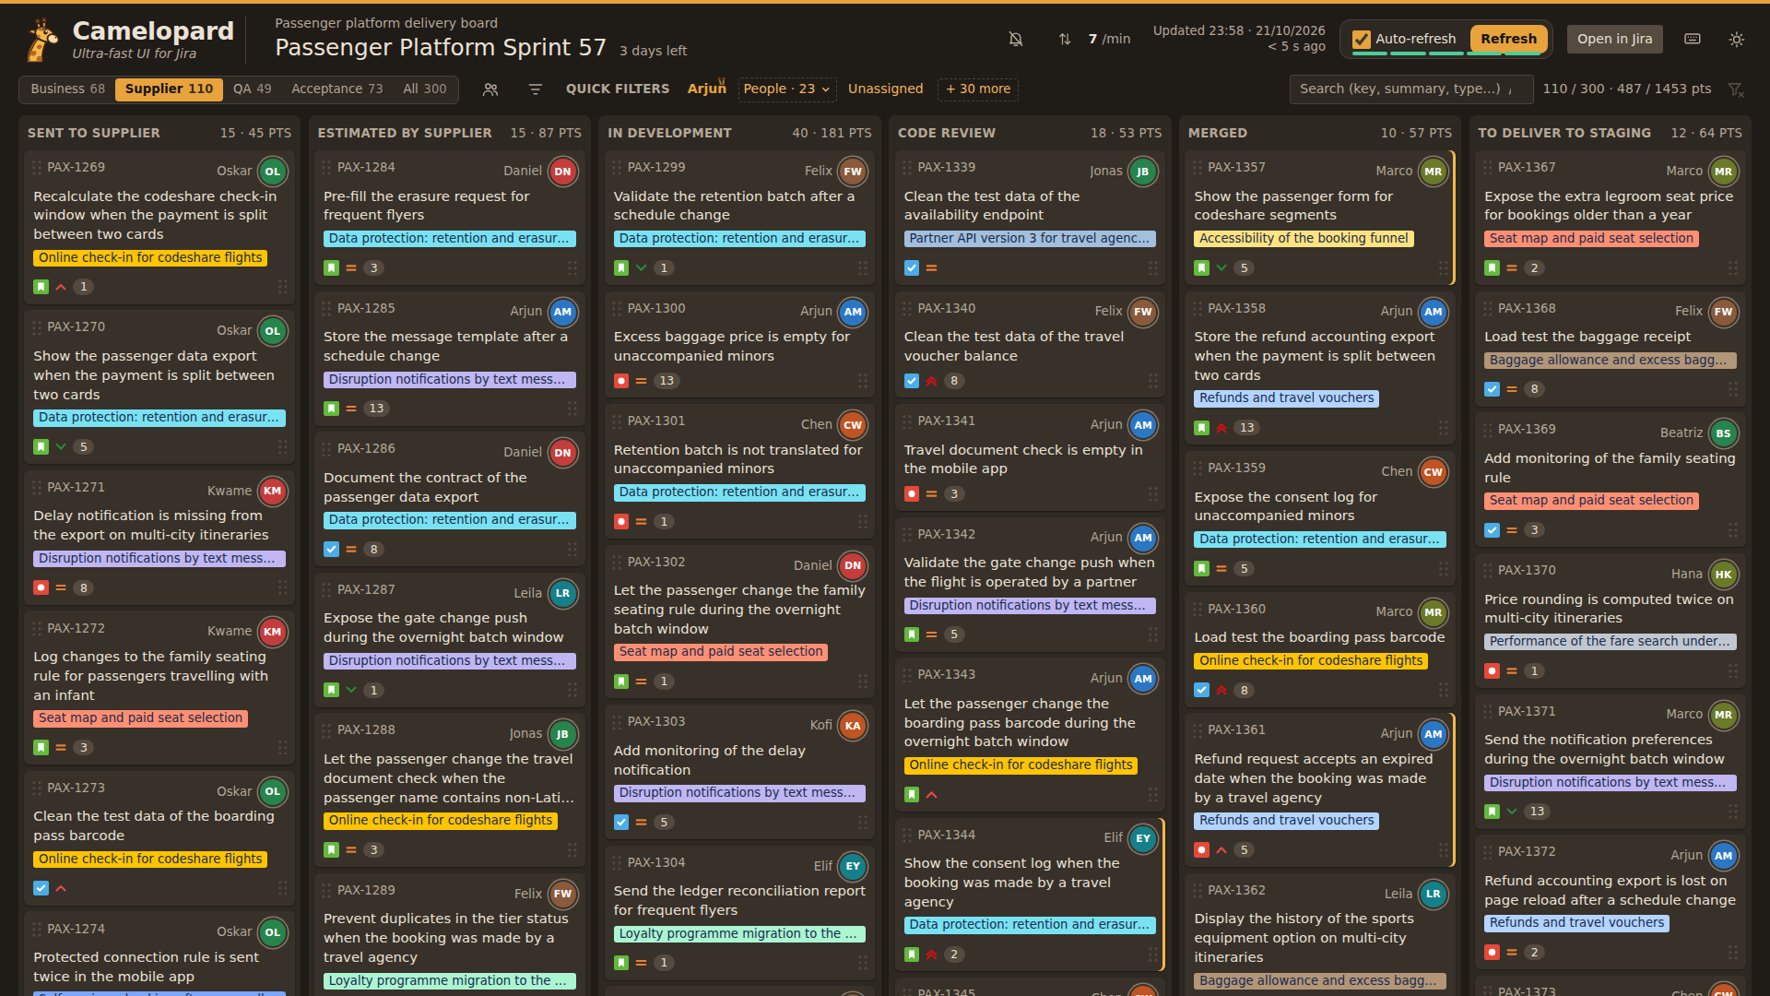Screen dimensions: 1770x996
Task: Focus the Search key, summary, type field
Action: (1410, 89)
